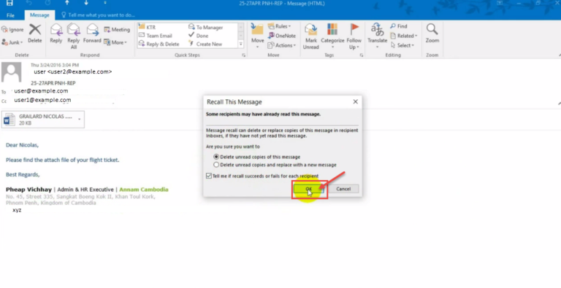Choose Create New quick step
561x288 pixels.
[205, 44]
